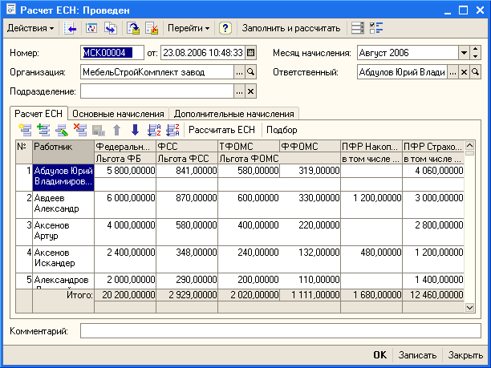Expand the Месяц начисления dropdown
491x368 pixels.
(464, 53)
